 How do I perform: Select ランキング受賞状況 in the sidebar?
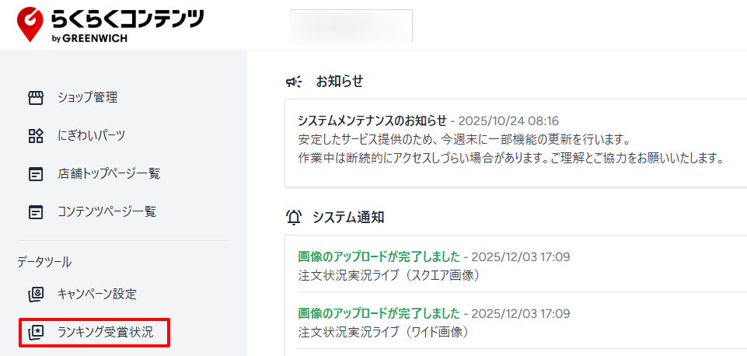coord(105,333)
